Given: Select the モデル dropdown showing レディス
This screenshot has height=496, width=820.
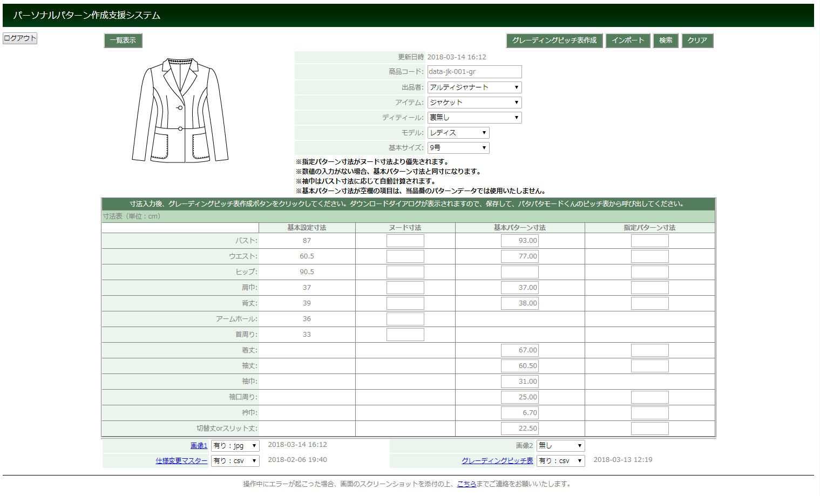Looking at the screenshot, I should click(x=458, y=133).
